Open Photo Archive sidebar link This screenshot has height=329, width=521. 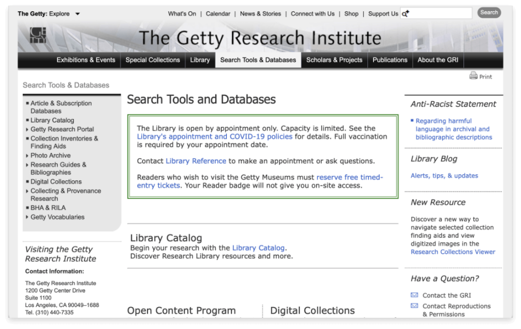click(x=50, y=155)
